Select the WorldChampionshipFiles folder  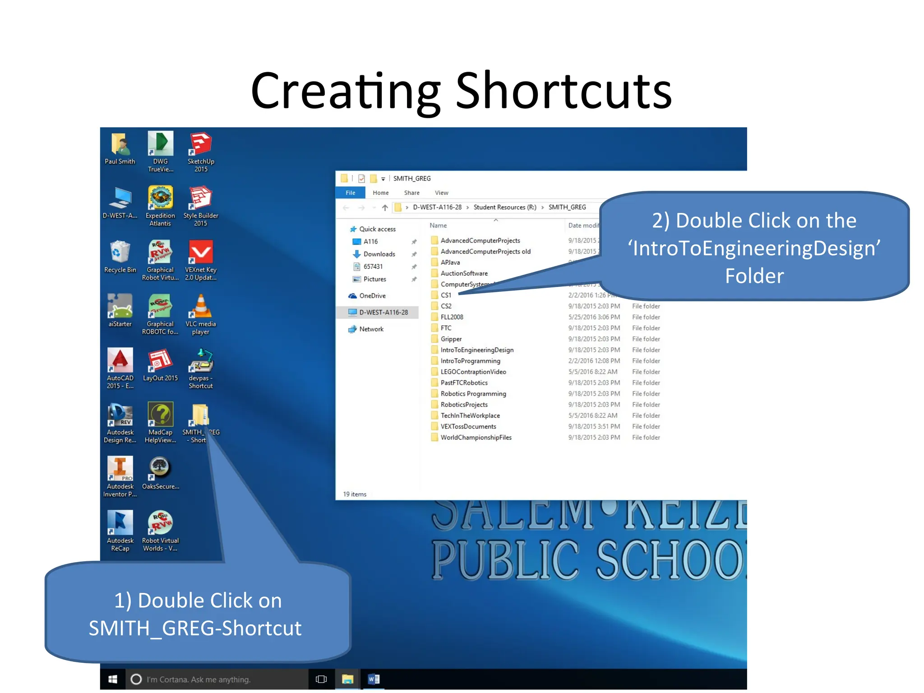pyautogui.click(x=471, y=438)
